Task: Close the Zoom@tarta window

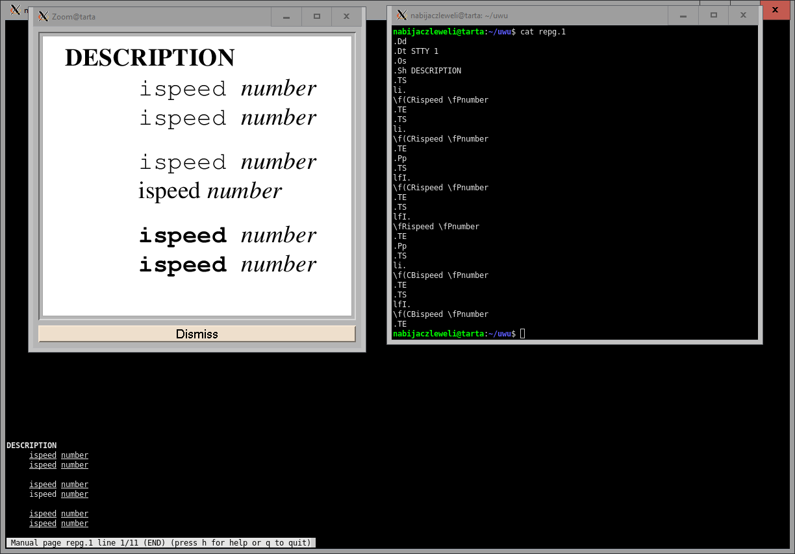Action: [x=347, y=17]
